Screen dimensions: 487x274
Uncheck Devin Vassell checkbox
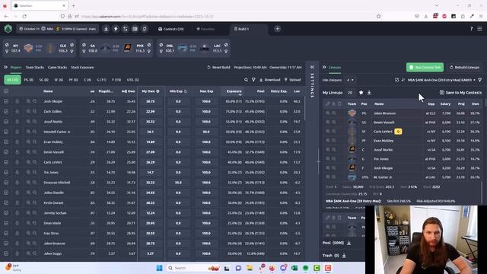tap(6, 152)
